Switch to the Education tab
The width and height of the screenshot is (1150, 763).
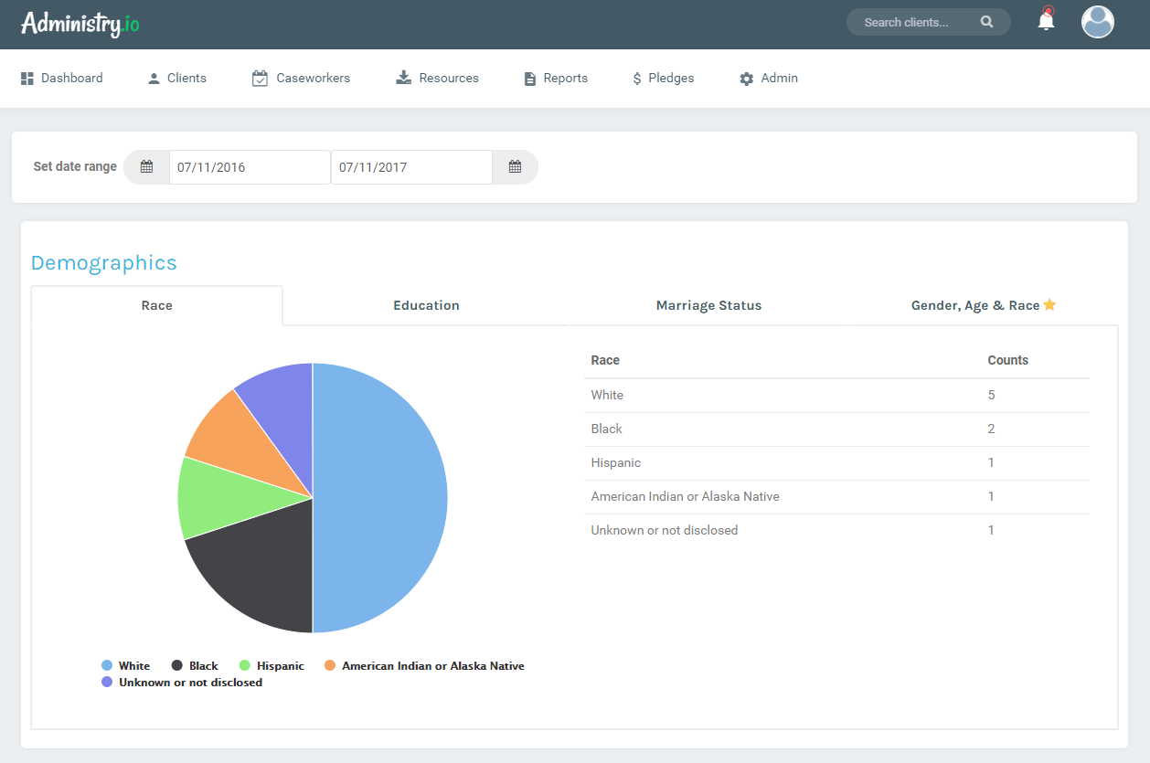tap(426, 305)
